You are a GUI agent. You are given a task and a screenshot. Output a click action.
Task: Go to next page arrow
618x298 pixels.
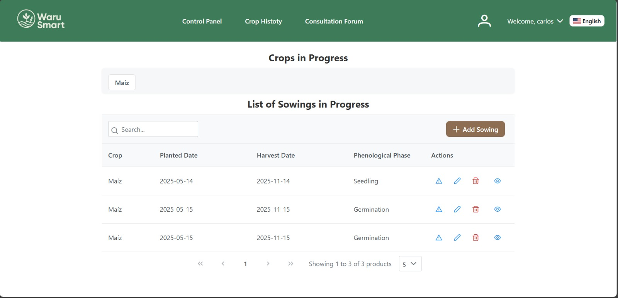click(268, 264)
